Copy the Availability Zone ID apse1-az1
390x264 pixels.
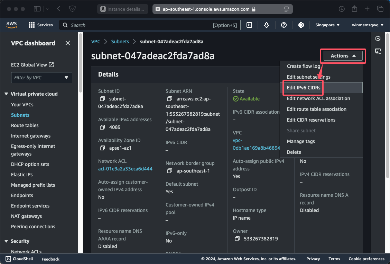point(102,148)
